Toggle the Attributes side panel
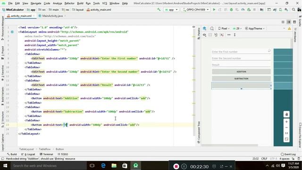The image size is (302, 170). point(294,35)
